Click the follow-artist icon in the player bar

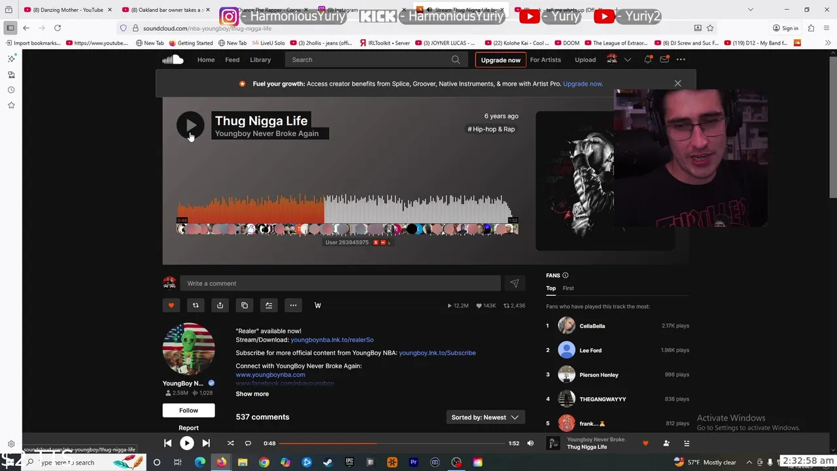click(666, 444)
